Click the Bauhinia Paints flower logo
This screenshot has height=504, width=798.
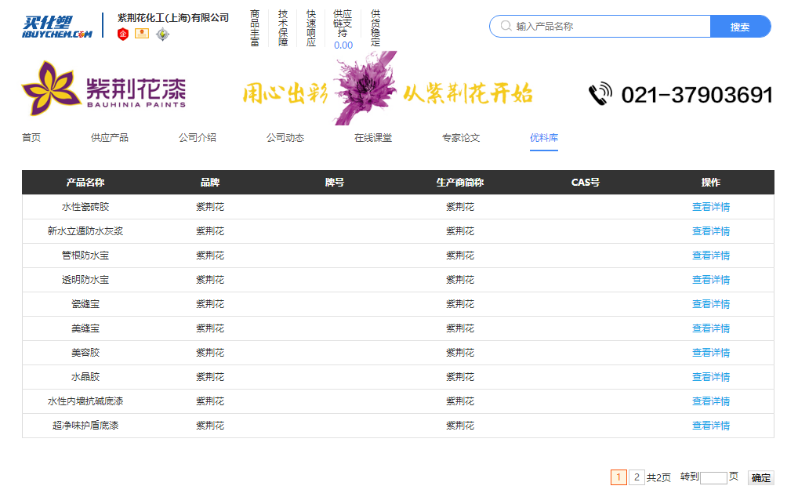pyautogui.click(x=51, y=88)
